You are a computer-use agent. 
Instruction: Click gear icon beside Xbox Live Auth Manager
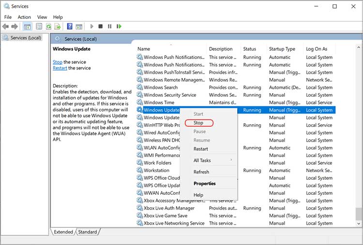coord(139,208)
